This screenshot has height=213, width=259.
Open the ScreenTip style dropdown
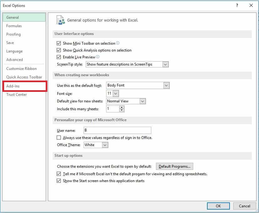[165, 64]
